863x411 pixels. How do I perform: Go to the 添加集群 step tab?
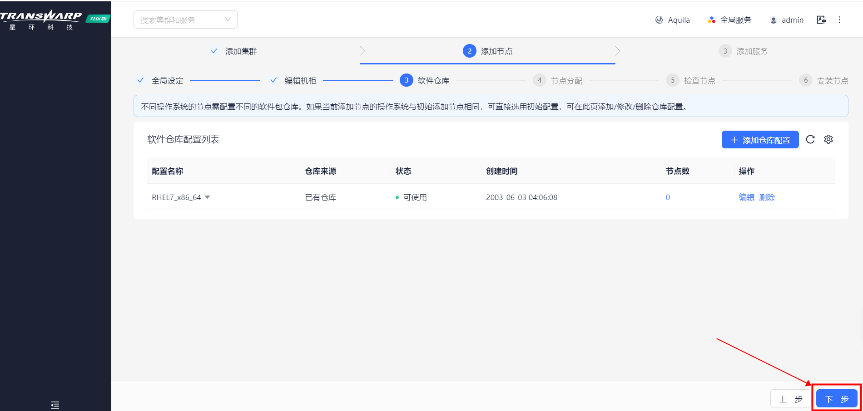click(233, 51)
